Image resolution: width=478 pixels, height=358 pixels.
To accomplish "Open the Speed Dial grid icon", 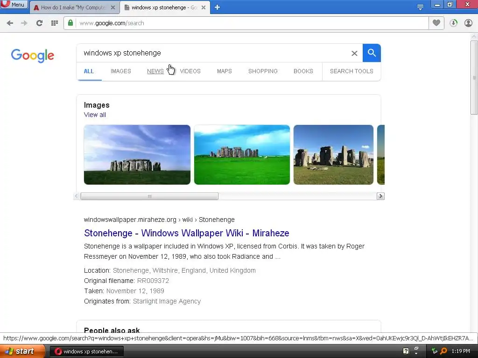I will click(54, 23).
